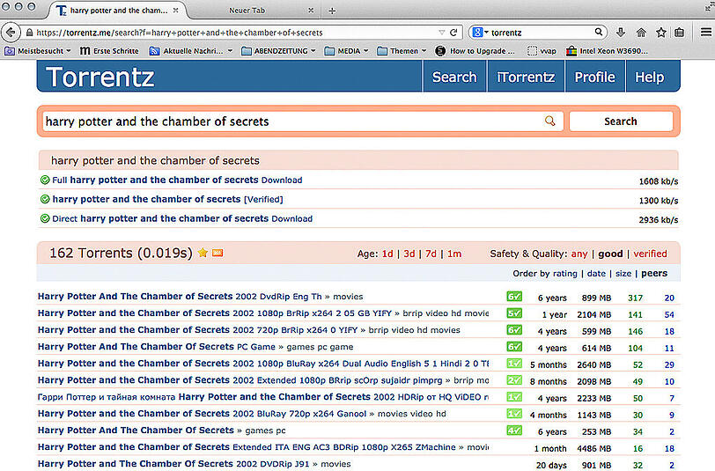Click the Google search engine icon in search box
Screen dimensions: 715x471
477,33
